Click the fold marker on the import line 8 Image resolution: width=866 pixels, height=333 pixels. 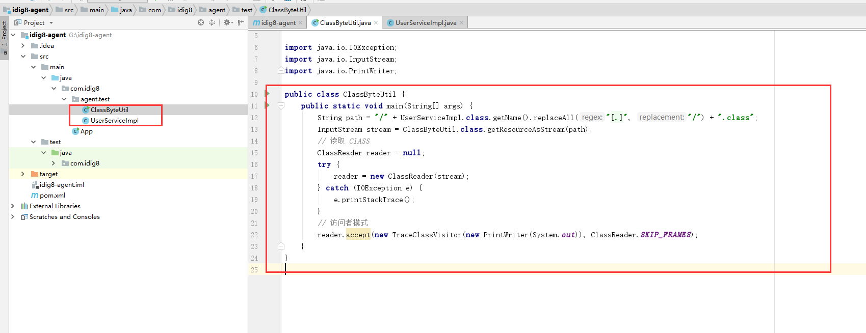point(281,71)
